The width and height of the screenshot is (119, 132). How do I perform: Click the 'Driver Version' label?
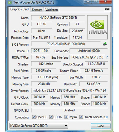(x=20, y=91)
